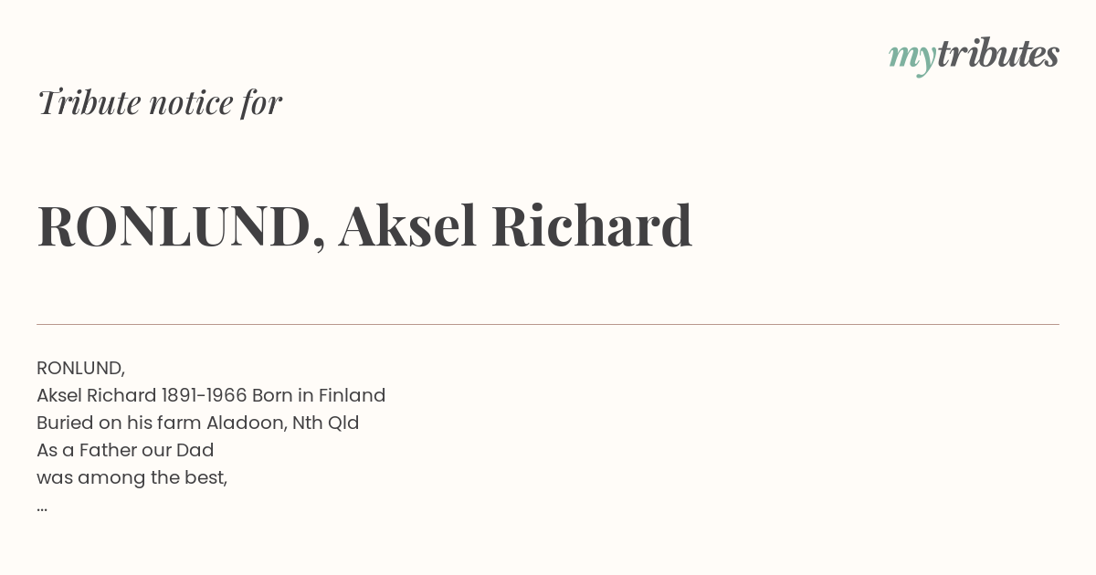The width and height of the screenshot is (1096, 575).
Task: Select the "Tribute notice for" heading
Action: (160, 102)
